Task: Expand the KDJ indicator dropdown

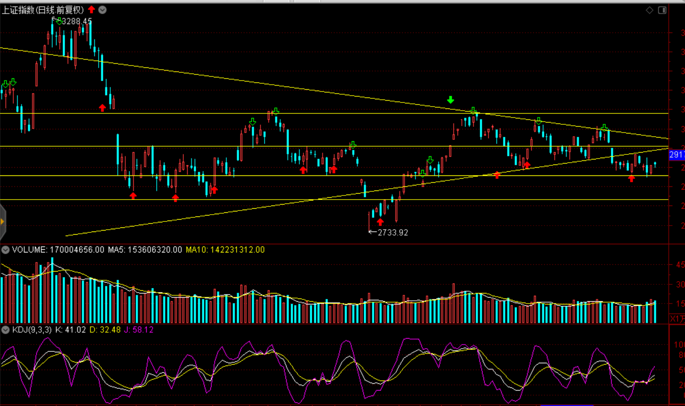Action: click(x=5, y=329)
